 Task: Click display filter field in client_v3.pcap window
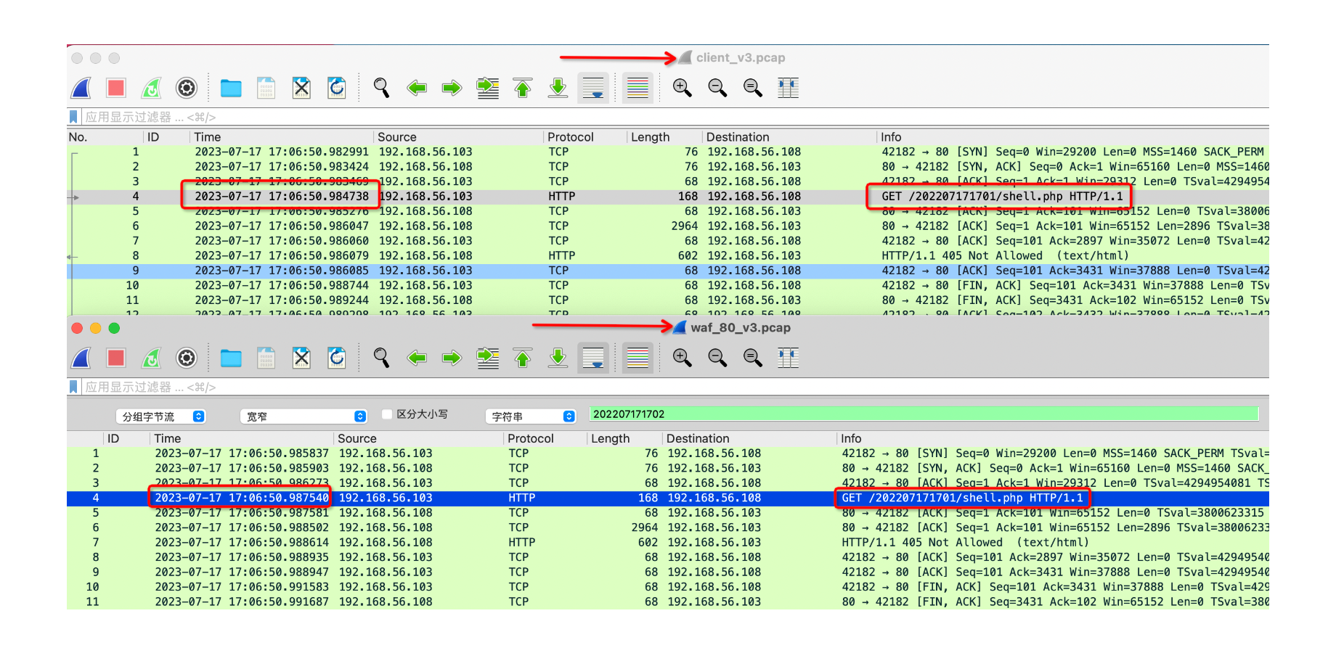coord(653,117)
